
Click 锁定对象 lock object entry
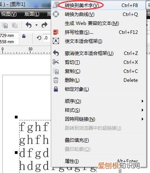point(99,89)
